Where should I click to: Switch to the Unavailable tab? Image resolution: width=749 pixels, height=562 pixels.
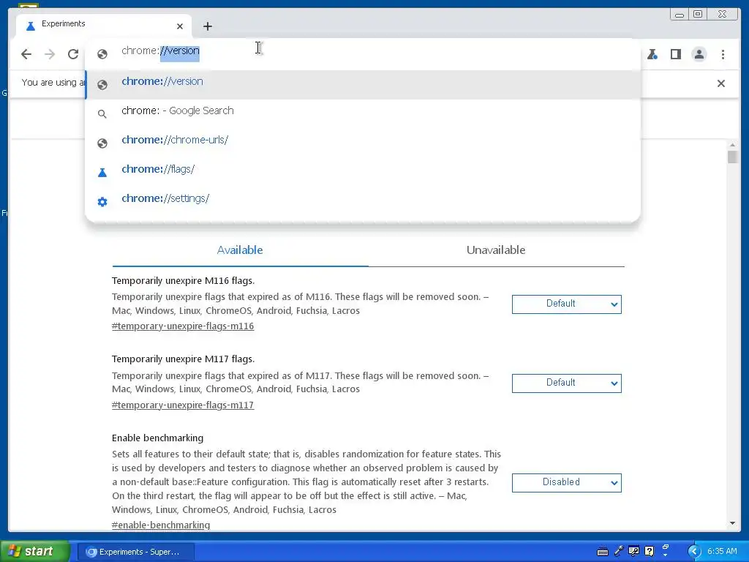coord(496,250)
